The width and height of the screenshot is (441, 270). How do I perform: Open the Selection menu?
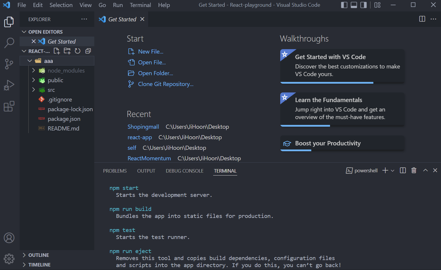(x=61, y=5)
